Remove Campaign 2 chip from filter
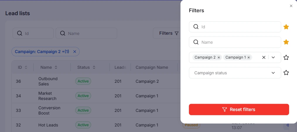This screenshot has width=297, height=132. [219, 57]
